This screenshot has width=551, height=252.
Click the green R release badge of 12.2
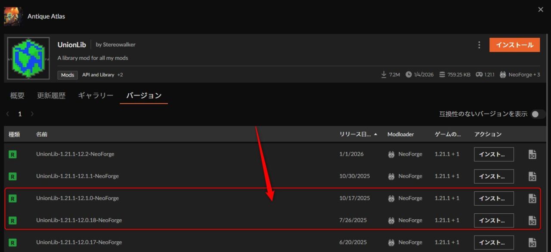(x=12, y=154)
